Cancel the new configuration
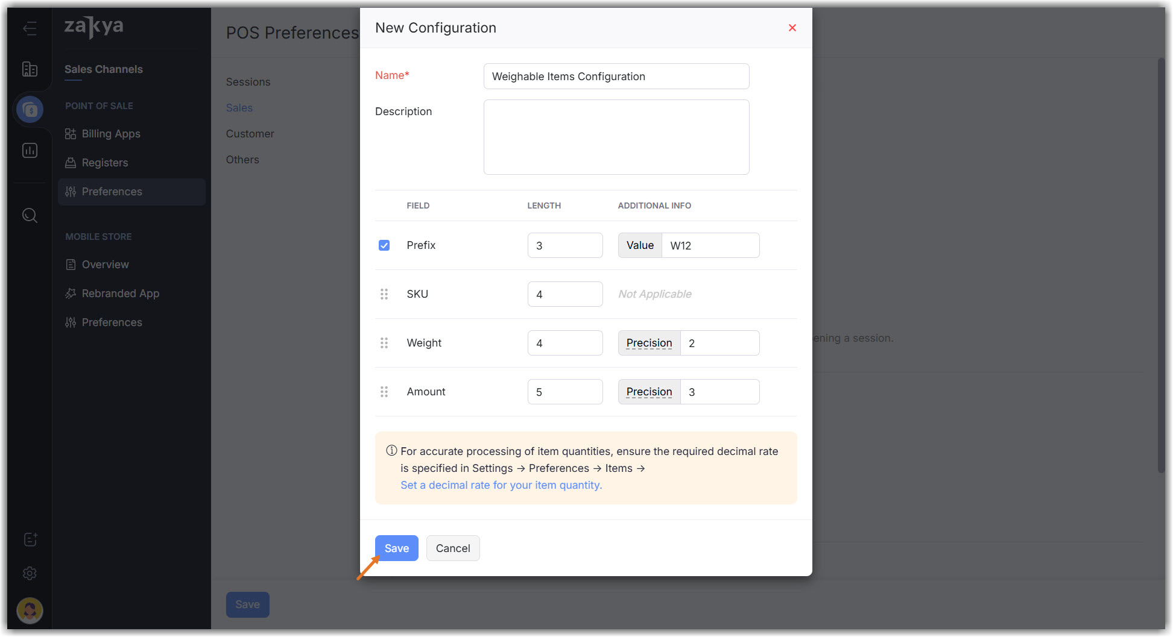The image size is (1173, 637). [x=453, y=548]
